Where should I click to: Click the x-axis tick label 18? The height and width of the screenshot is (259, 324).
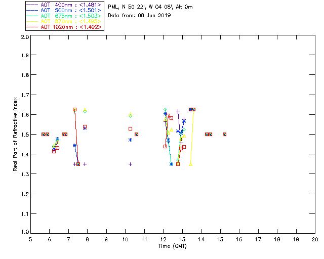click(277, 239)
